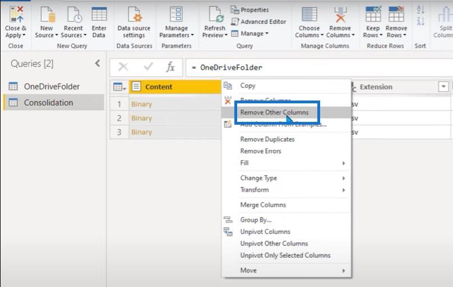The image size is (453, 287).
Task: Open the Change Type submenu
Action: coord(286,178)
